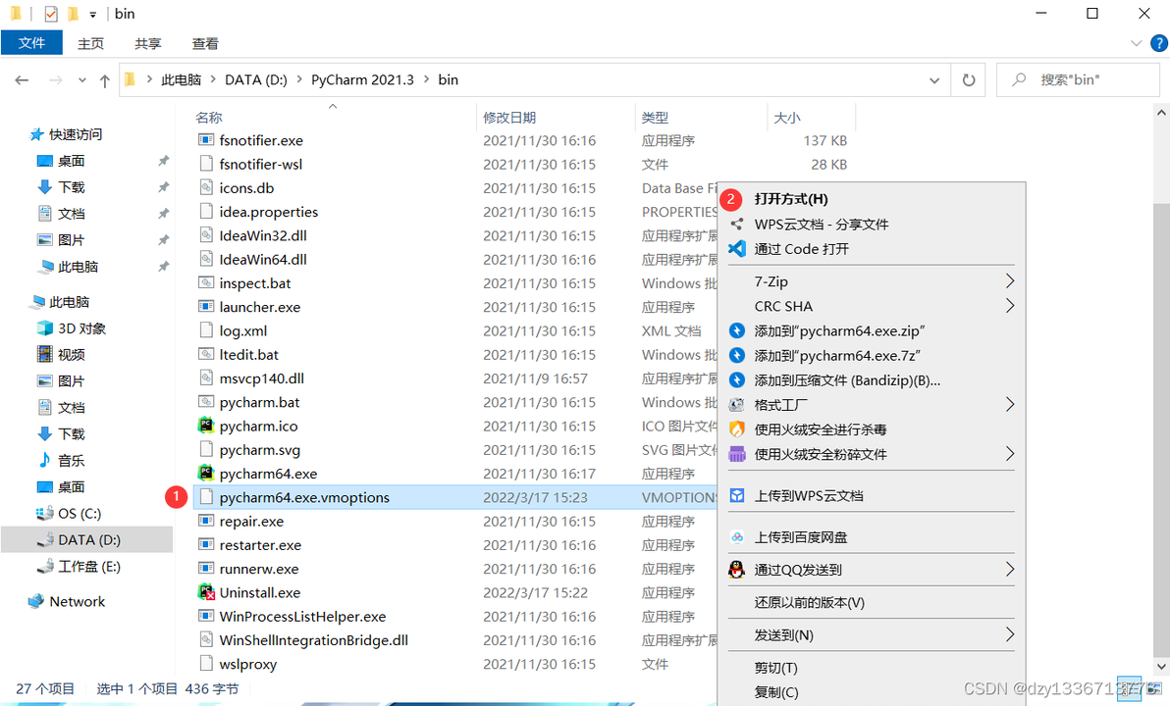The width and height of the screenshot is (1170, 706).
Task: Click the OS (C:) drive icon
Action: 45,514
